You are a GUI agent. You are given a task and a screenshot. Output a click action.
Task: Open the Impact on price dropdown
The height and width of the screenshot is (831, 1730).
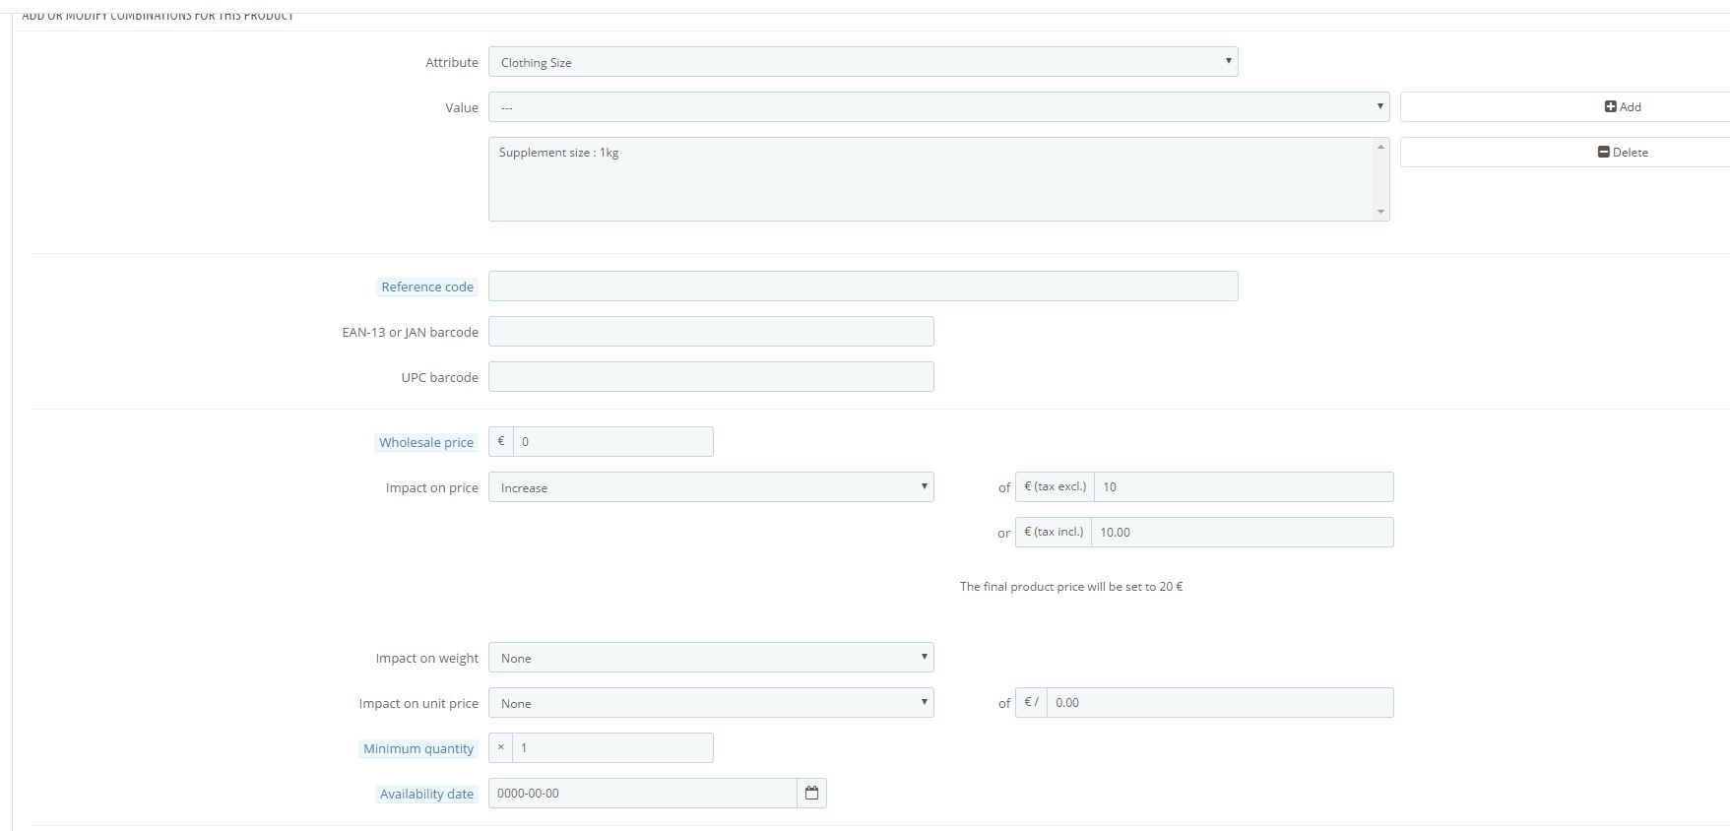tap(711, 487)
